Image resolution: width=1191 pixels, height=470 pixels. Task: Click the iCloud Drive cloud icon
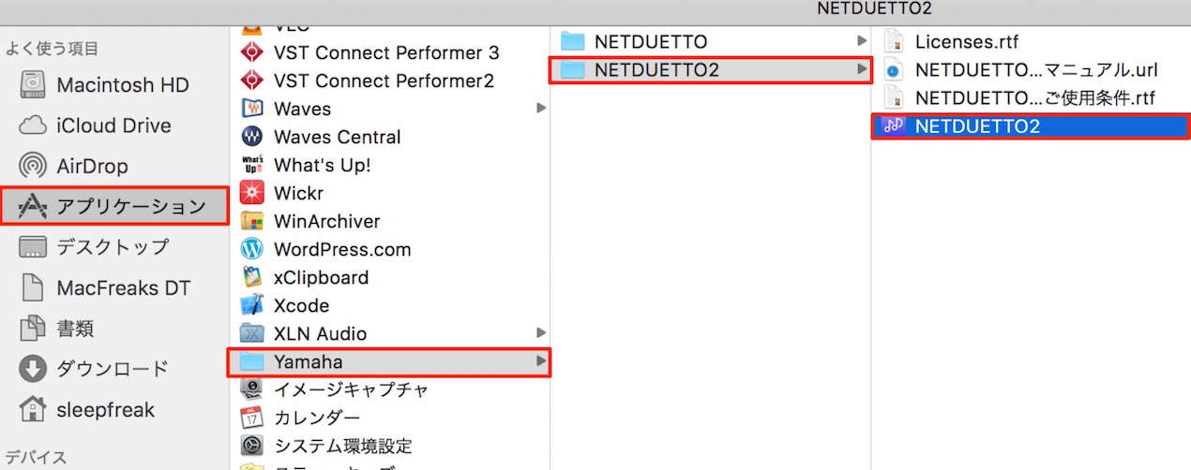click(x=33, y=125)
